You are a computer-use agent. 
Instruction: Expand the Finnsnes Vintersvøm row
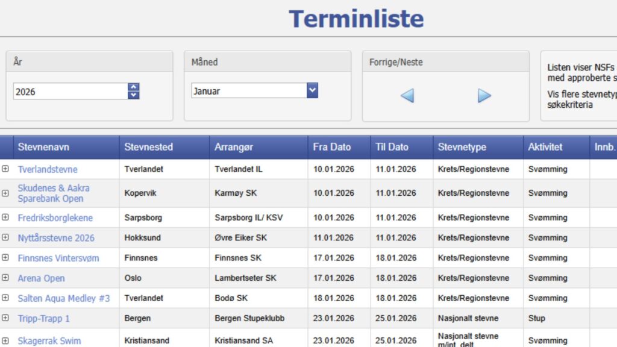5,258
